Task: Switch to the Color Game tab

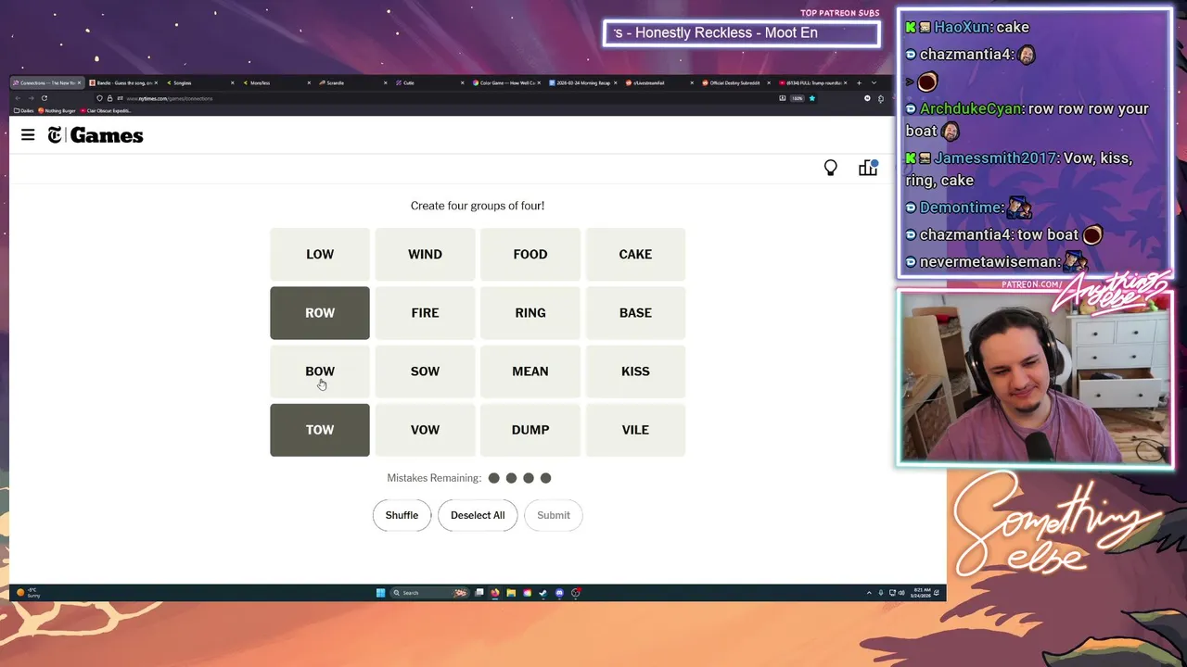Action: (505, 82)
